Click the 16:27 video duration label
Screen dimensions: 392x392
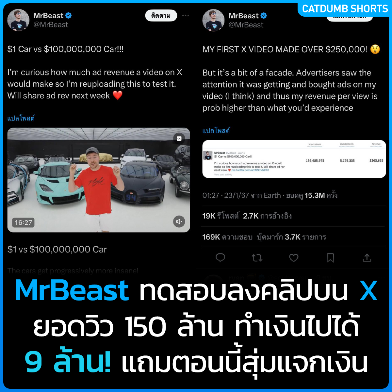(x=24, y=222)
